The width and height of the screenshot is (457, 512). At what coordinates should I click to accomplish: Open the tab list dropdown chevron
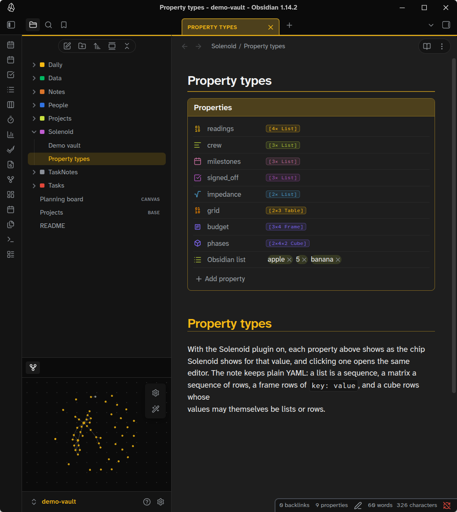[x=431, y=25]
